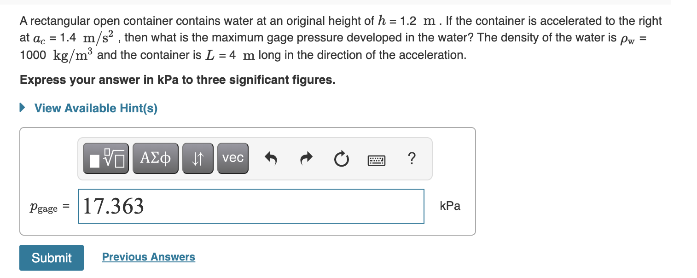Collapse the hints disclosure triangle

click(x=22, y=108)
